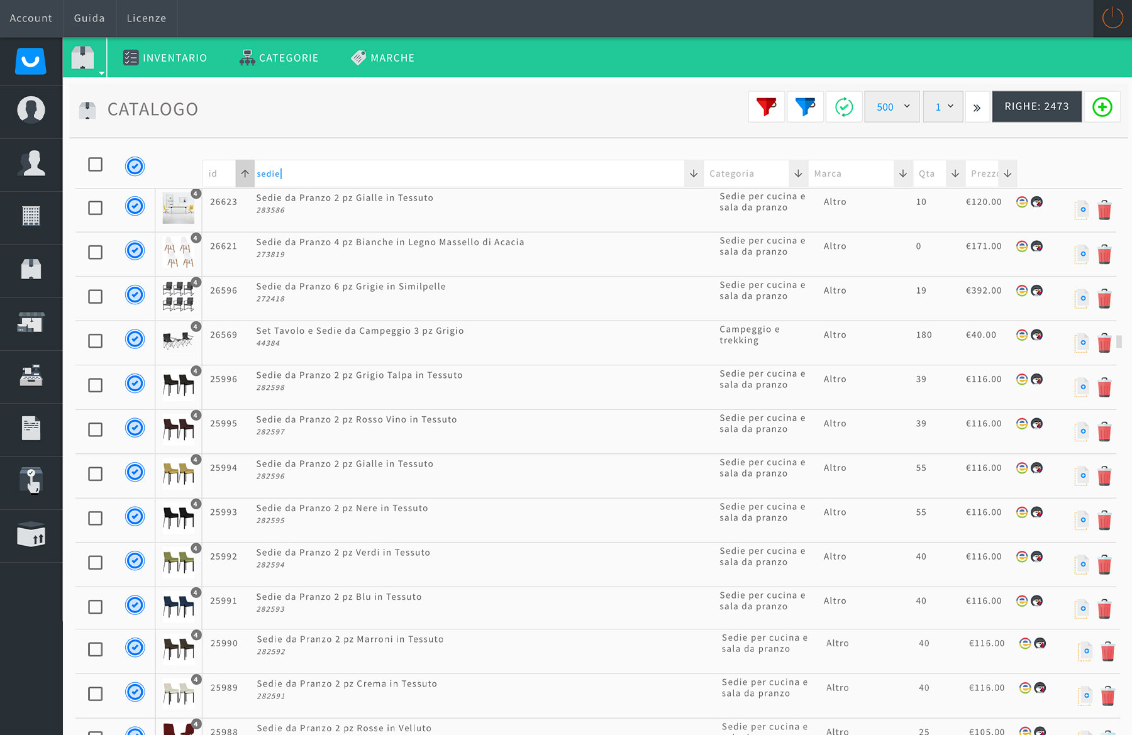Sort by Qta arrow
Screen dimensions: 1132x735
955,174
